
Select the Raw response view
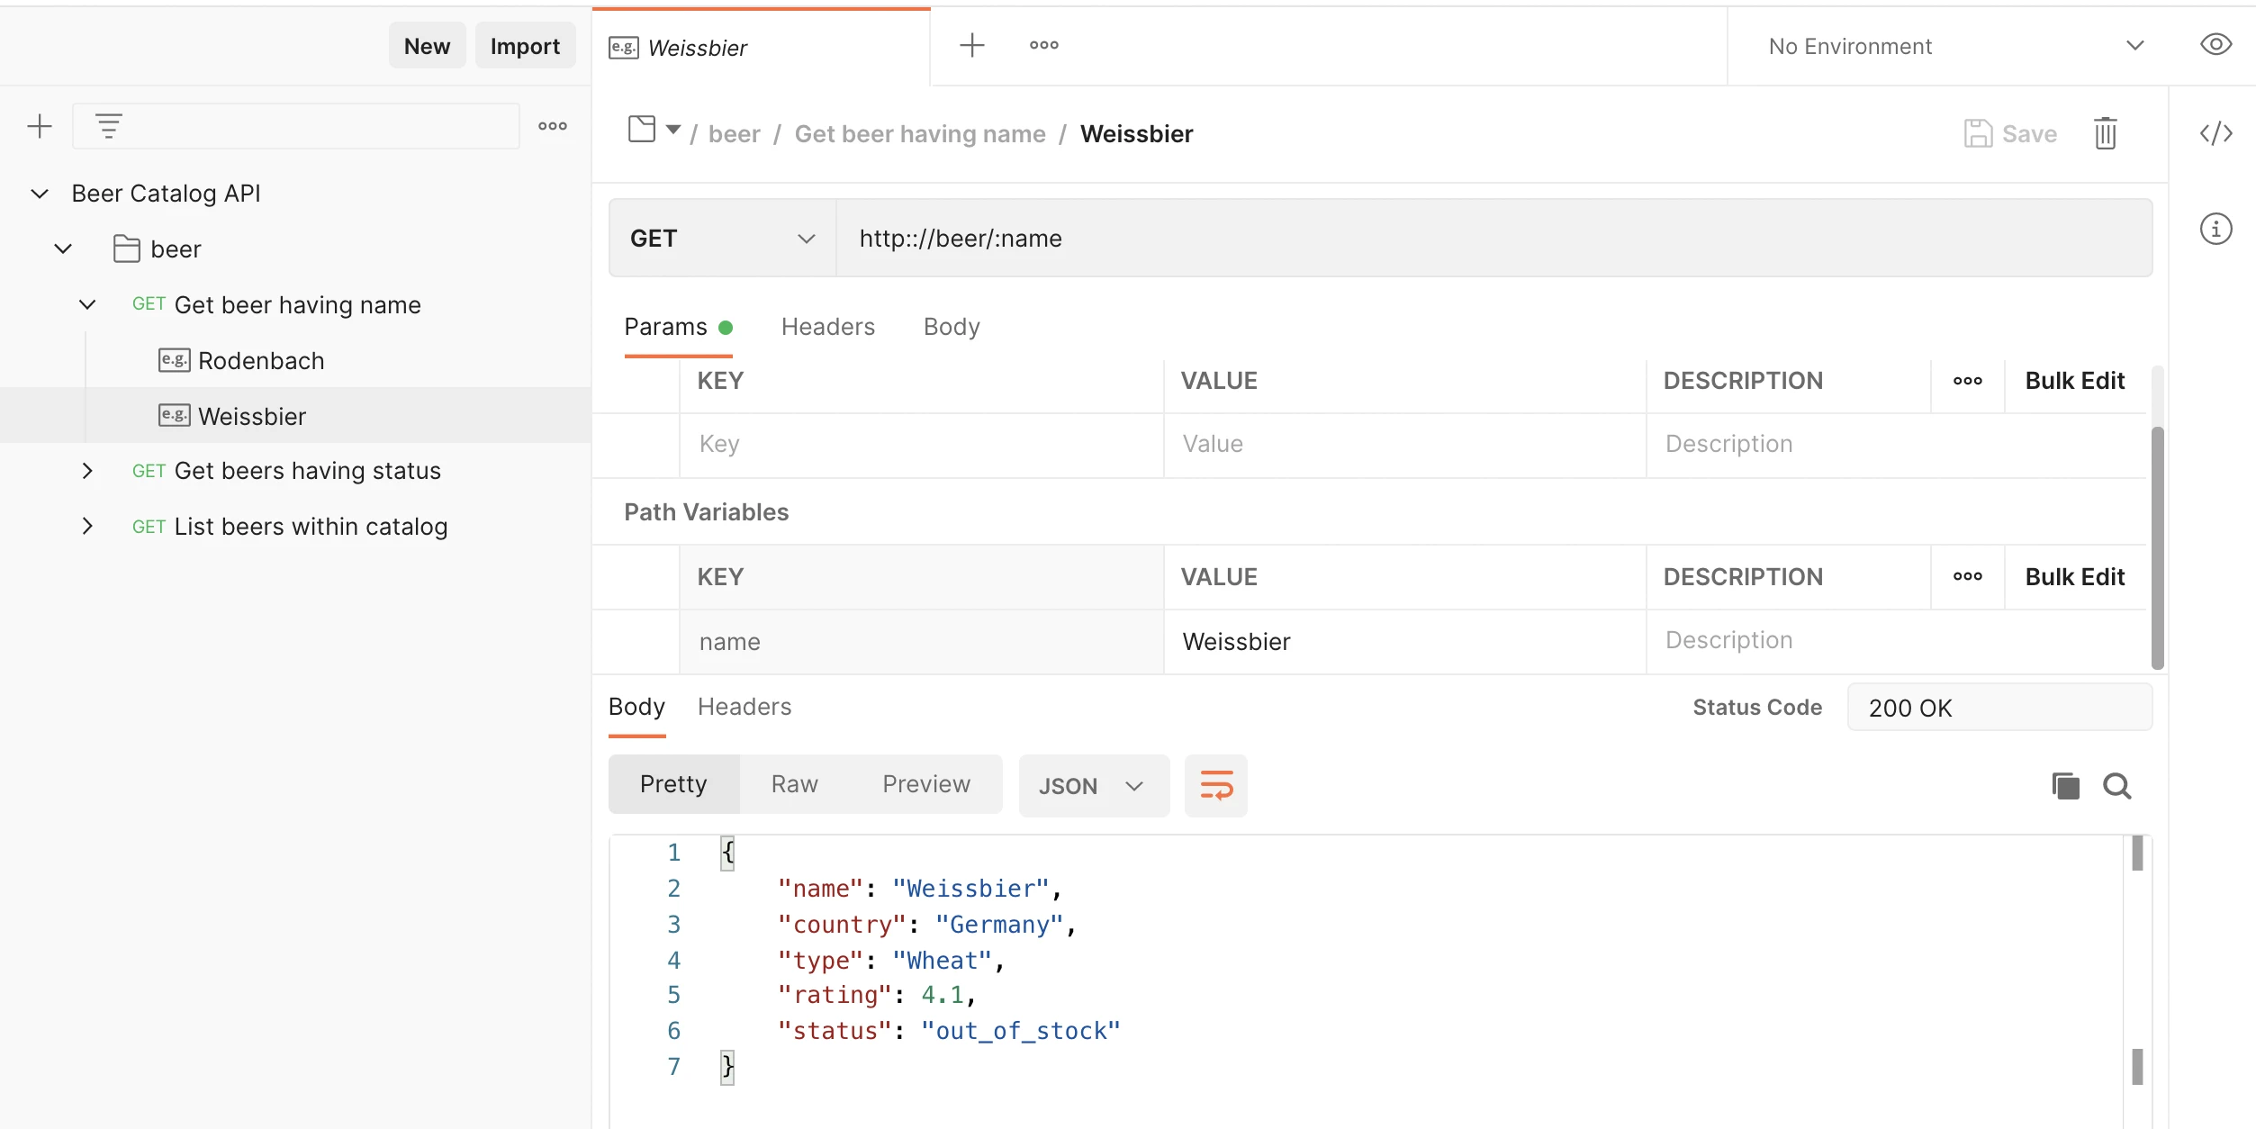point(794,784)
